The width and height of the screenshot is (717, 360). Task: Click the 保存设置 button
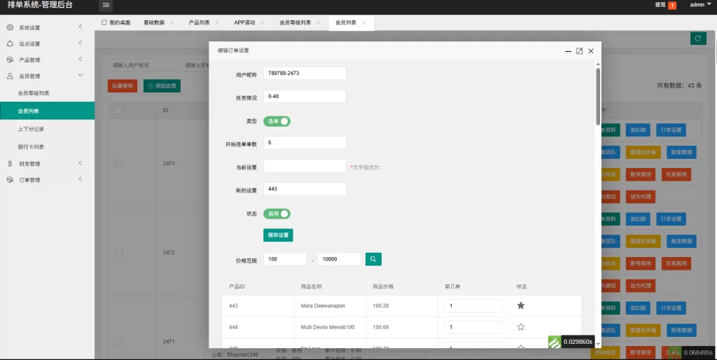278,235
